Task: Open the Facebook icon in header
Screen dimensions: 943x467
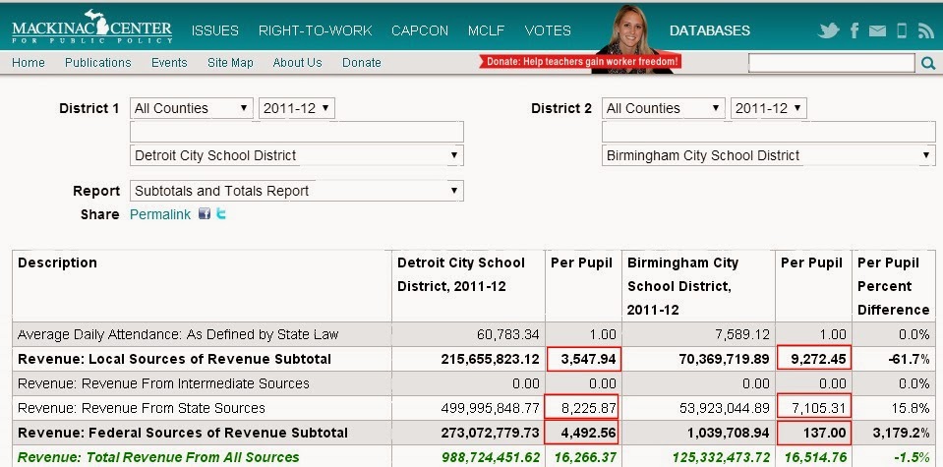Action: 854,30
